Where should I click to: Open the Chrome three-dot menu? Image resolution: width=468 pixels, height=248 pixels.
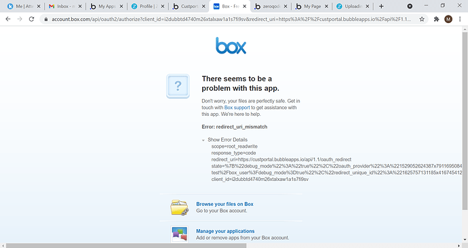(460, 19)
